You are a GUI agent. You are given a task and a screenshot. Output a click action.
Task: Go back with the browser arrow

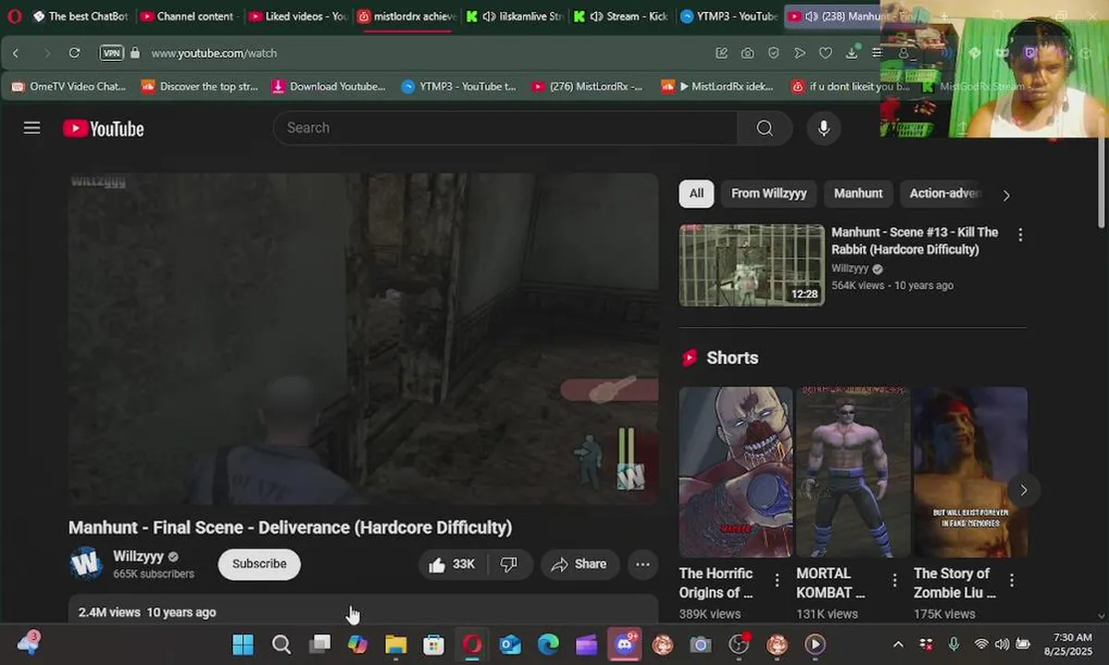click(x=16, y=54)
